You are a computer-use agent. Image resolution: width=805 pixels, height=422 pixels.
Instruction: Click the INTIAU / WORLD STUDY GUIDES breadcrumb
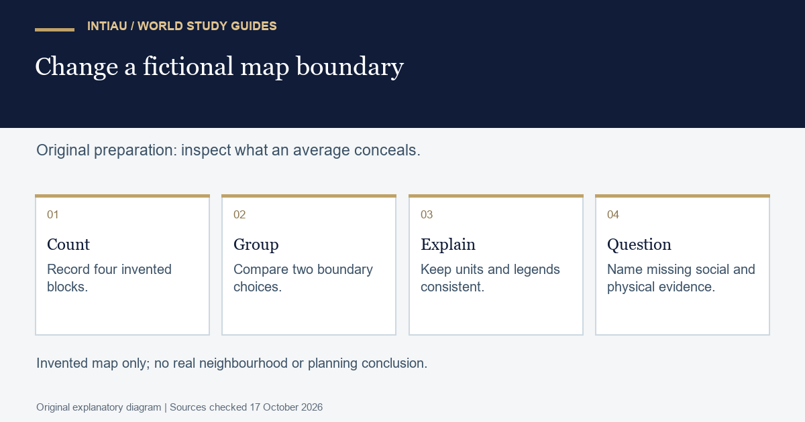[x=182, y=27]
